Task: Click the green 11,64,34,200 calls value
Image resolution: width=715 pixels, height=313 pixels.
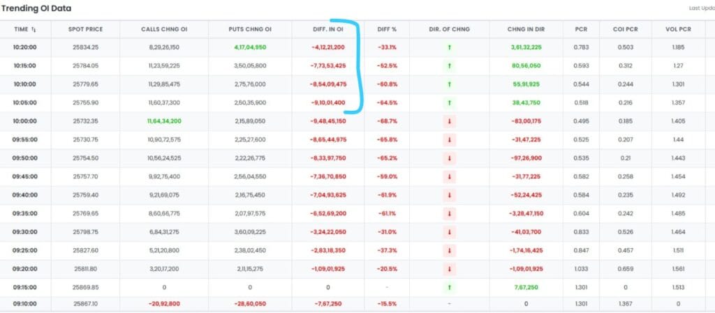Action: (x=164, y=121)
